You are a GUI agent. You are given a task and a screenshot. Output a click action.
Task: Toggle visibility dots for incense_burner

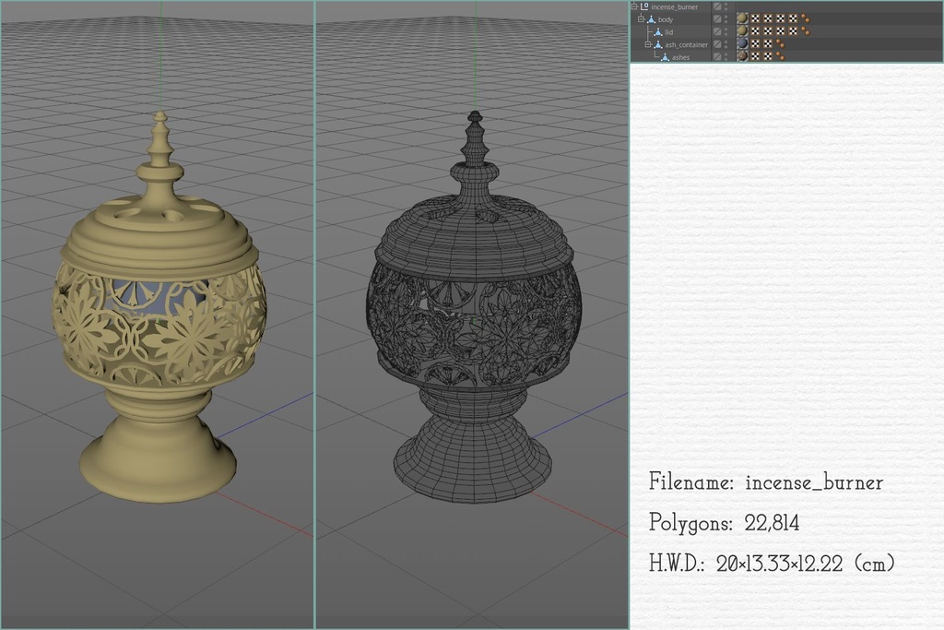(x=726, y=6)
